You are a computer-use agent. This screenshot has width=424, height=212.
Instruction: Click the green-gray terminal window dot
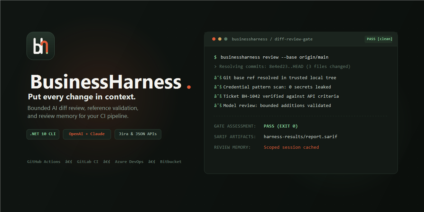(226, 39)
